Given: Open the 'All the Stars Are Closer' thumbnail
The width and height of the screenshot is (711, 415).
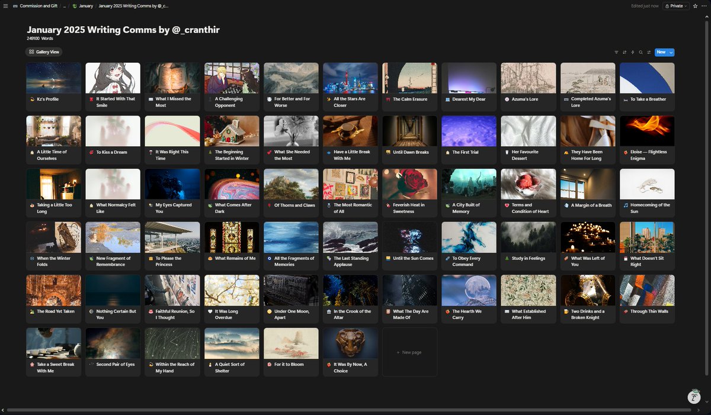Looking at the screenshot, I should click(x=350, y=78).
